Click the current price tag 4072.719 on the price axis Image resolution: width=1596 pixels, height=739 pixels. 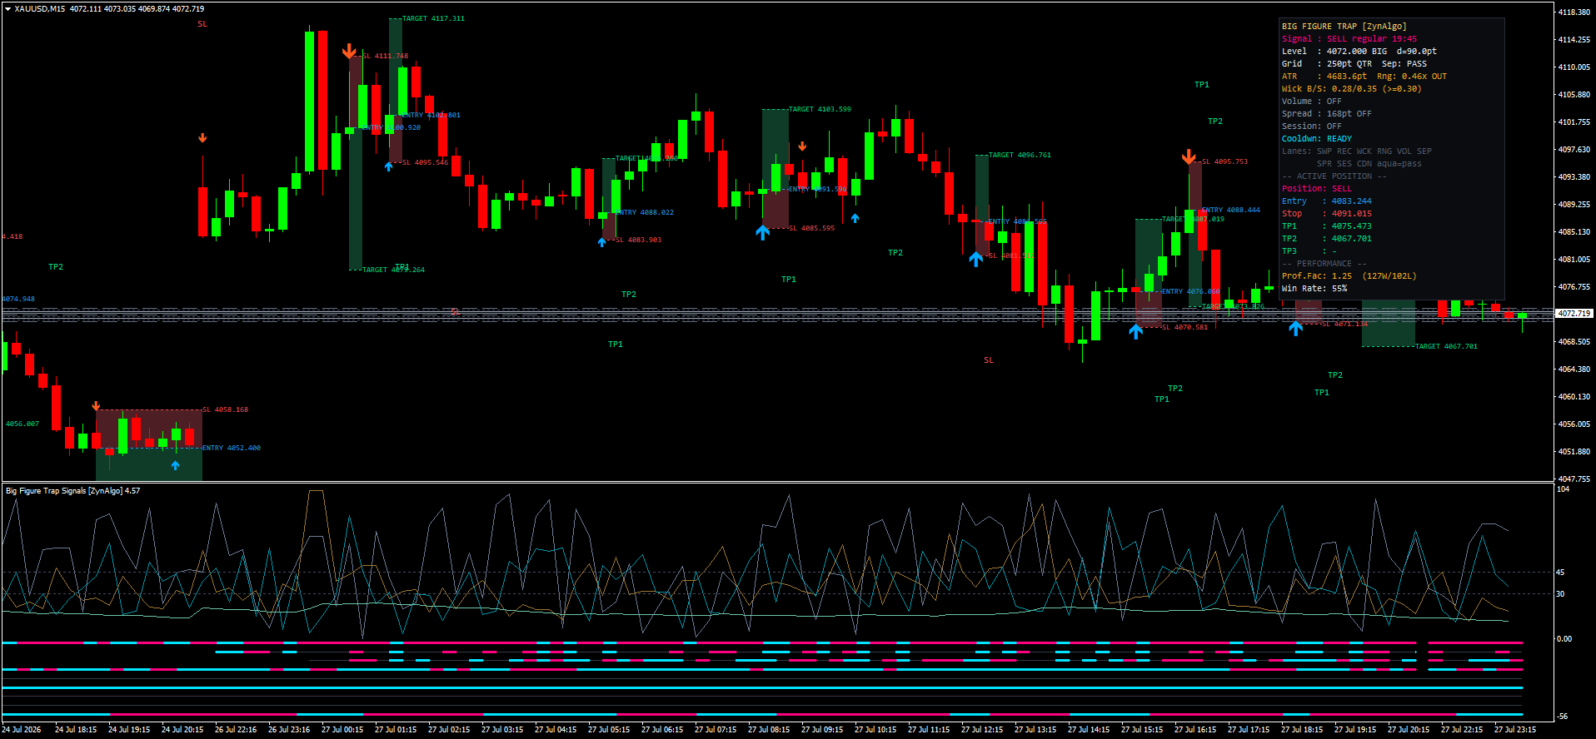1574,314
